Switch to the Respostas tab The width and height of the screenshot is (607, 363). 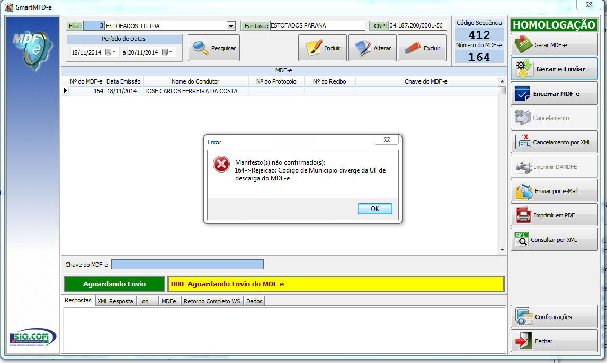(78, 301)
